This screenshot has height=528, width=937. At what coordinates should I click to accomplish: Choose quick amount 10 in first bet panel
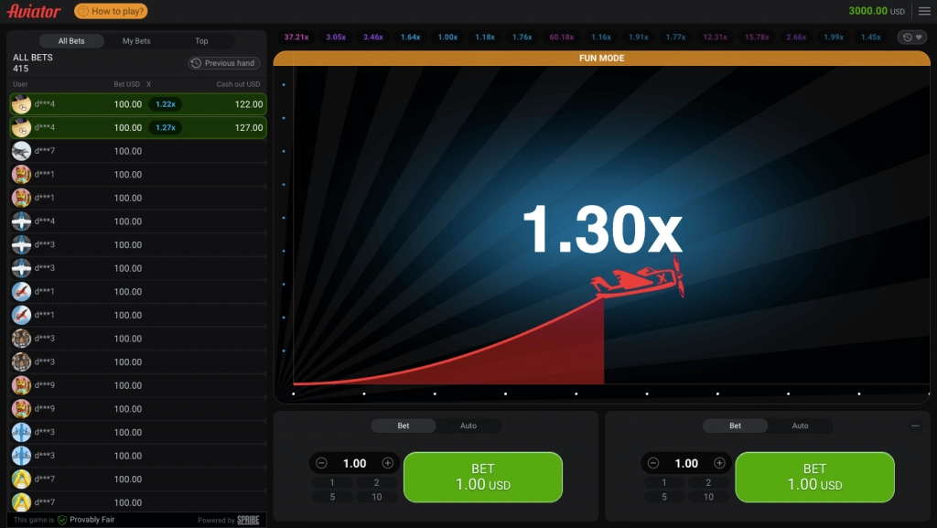(x=377, y=497)
